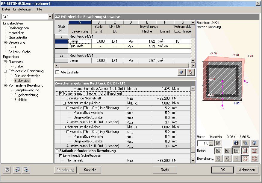The width and height of the screenshot is (262, 183).
Task: Select Stahlliste tree item
Action: coord(21,100)
